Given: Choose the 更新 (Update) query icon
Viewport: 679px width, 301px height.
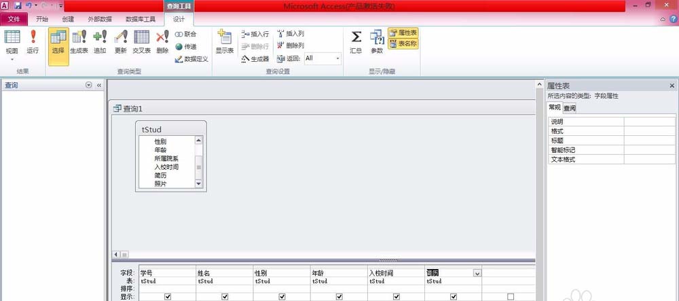Looking at the screenshot, I should pyautogui.click(x=121, y=37).
